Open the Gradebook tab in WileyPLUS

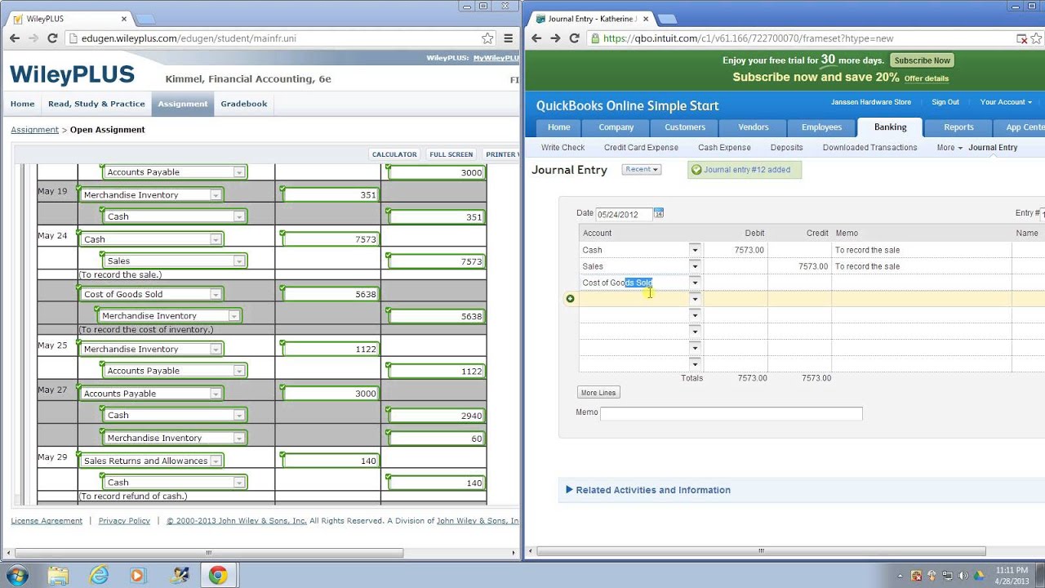pos(244,104)
